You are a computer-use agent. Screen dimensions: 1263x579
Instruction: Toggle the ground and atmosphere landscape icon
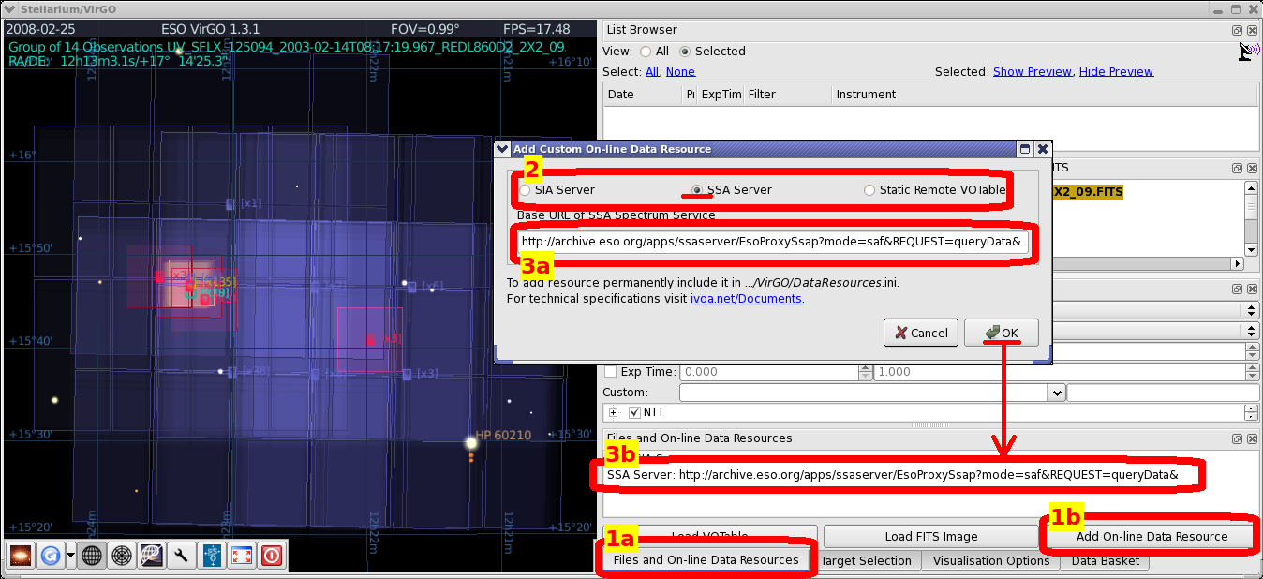pos(152,556)
